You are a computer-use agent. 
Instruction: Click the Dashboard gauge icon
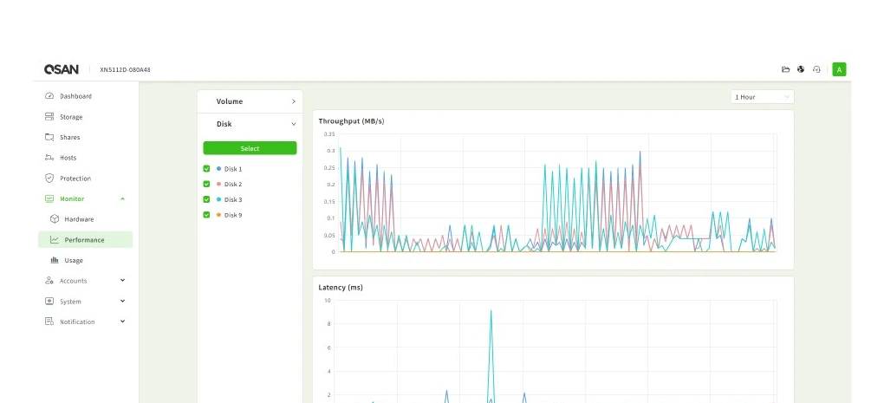(49, 96)
